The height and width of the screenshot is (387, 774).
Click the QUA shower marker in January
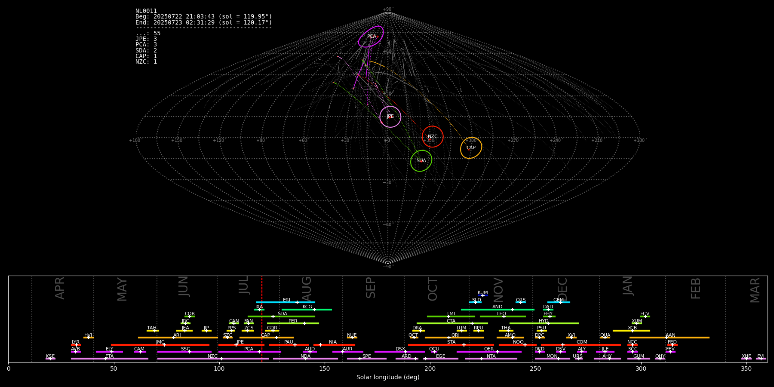[605, 338]
